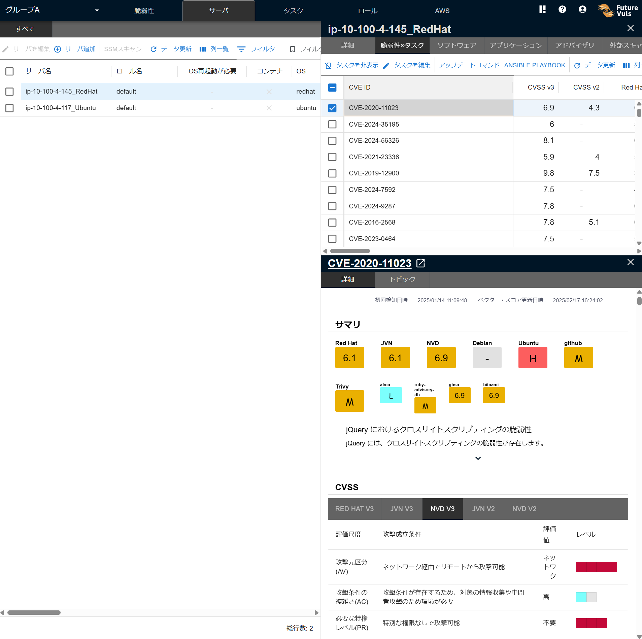The width and height of the screenshot is (642, 639).
Task: Select the RED HAT V3 CVSS tab
Action: point(354,509)
